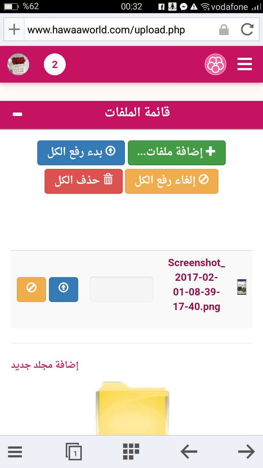263x468 pixels.
Task: Collapse the قائمة الملفات panel
Action: (x=17, y=114)
